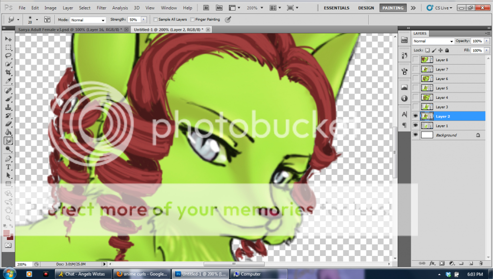Viewport: 493px width, 279px height.
Task: Create a new layer in Layers panel
Action: 470,263
